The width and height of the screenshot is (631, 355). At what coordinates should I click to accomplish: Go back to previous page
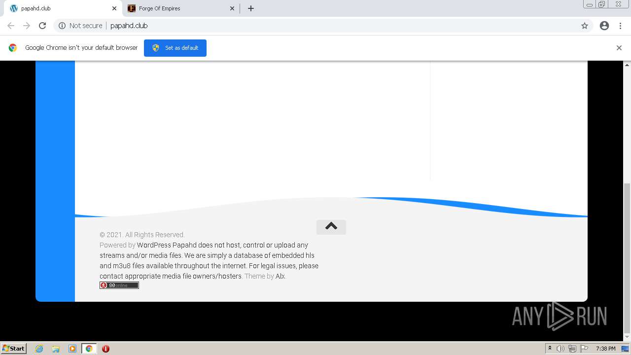pos(11,26)
